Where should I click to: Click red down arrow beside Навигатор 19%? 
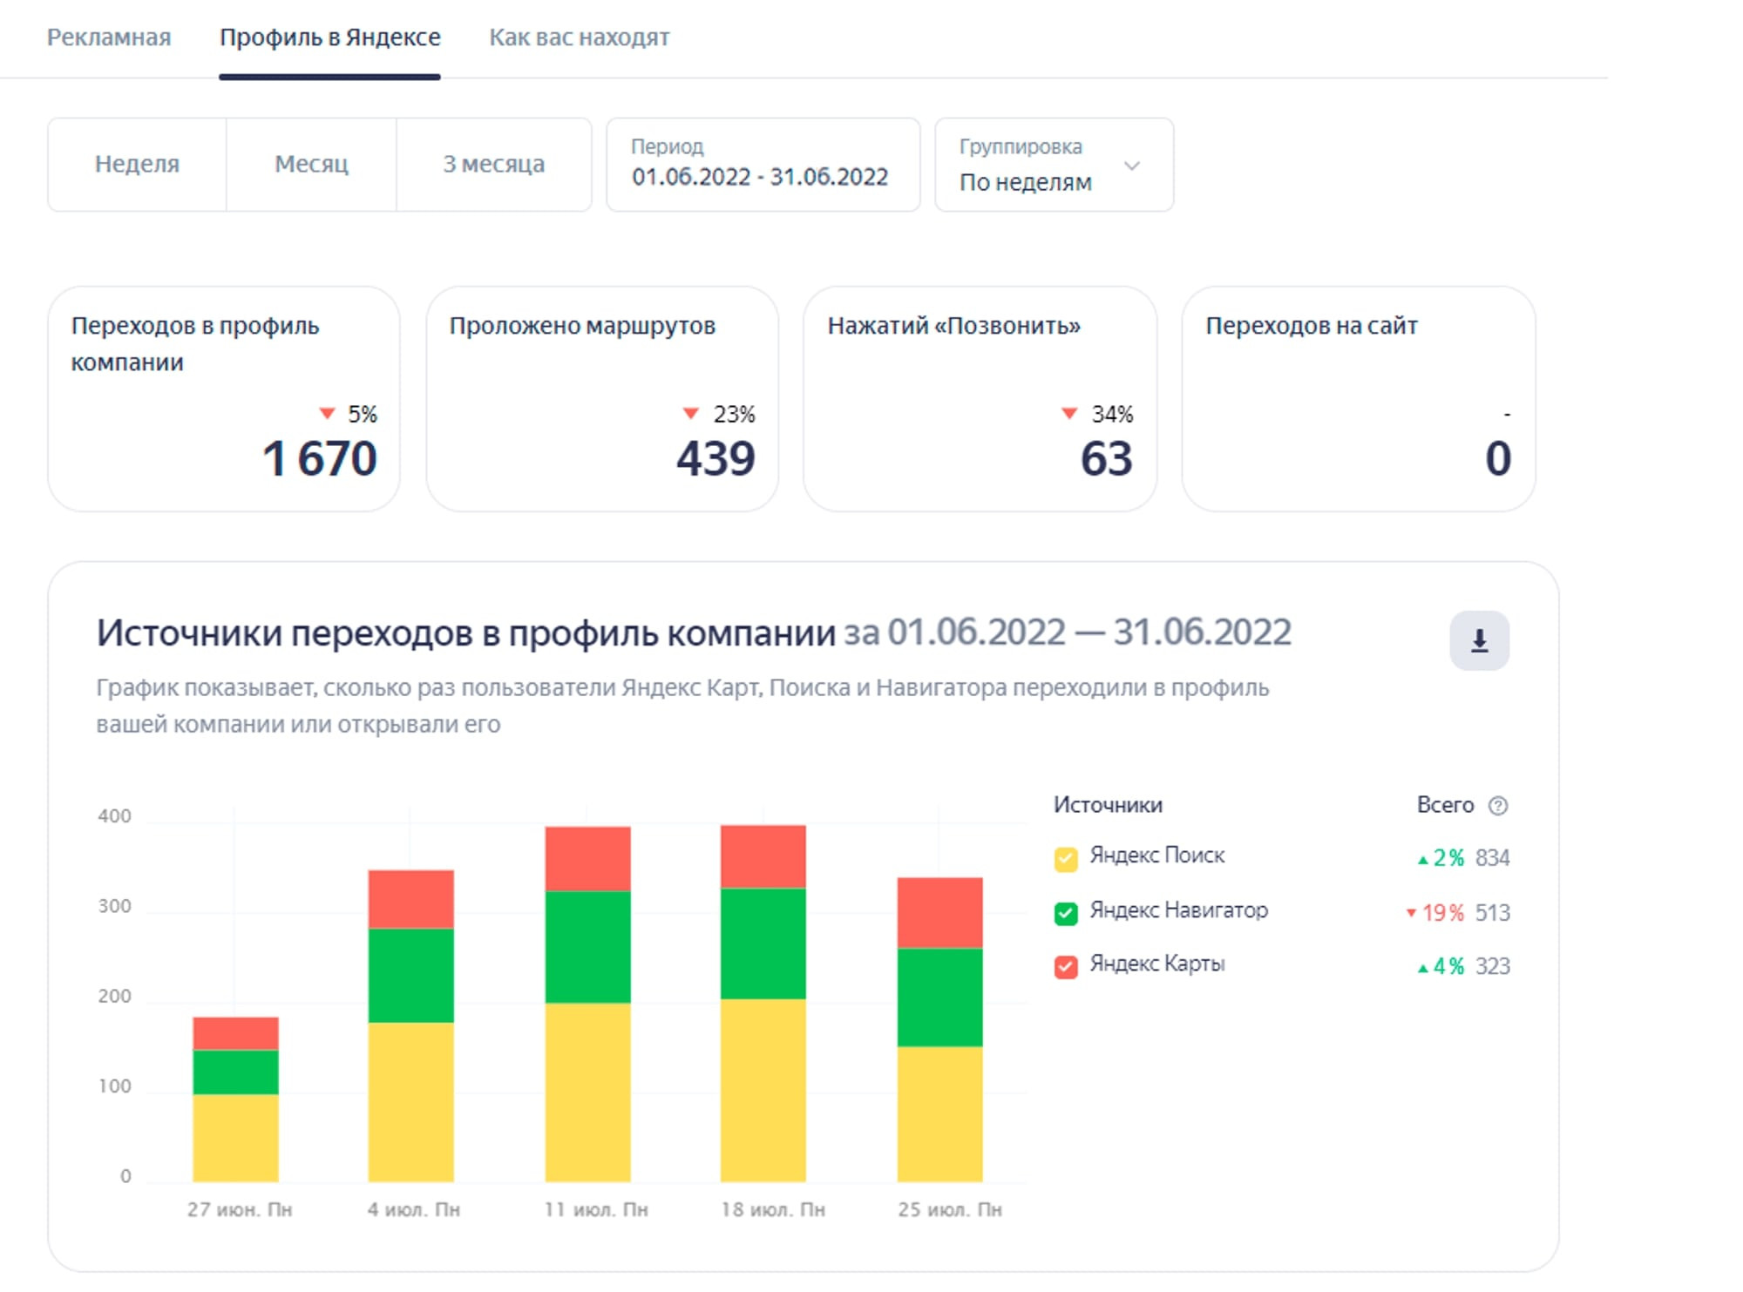1411,913
